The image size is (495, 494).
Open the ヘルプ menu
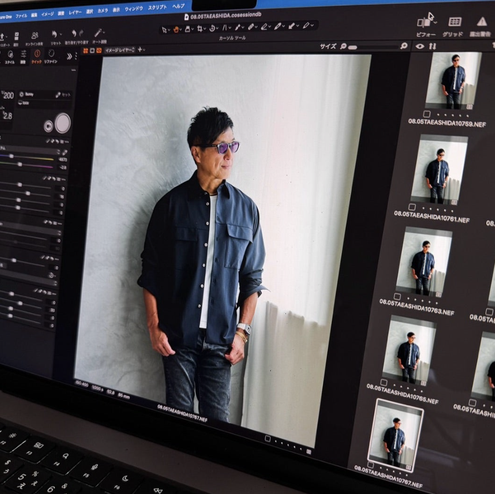pyautogui.click(x=178, y=6)
